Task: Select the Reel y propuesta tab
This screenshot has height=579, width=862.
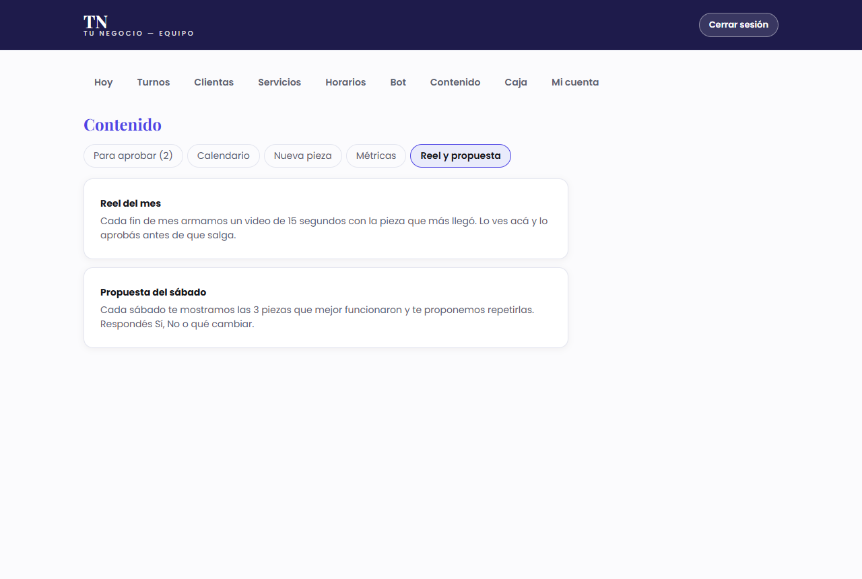Action: 461,156
